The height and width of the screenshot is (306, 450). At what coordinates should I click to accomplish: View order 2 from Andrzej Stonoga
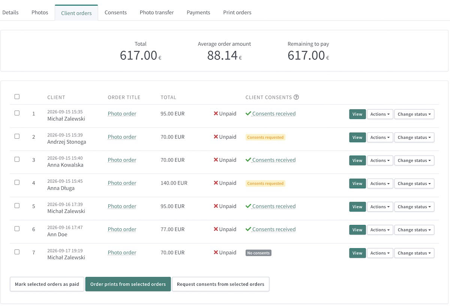[357, 137]
